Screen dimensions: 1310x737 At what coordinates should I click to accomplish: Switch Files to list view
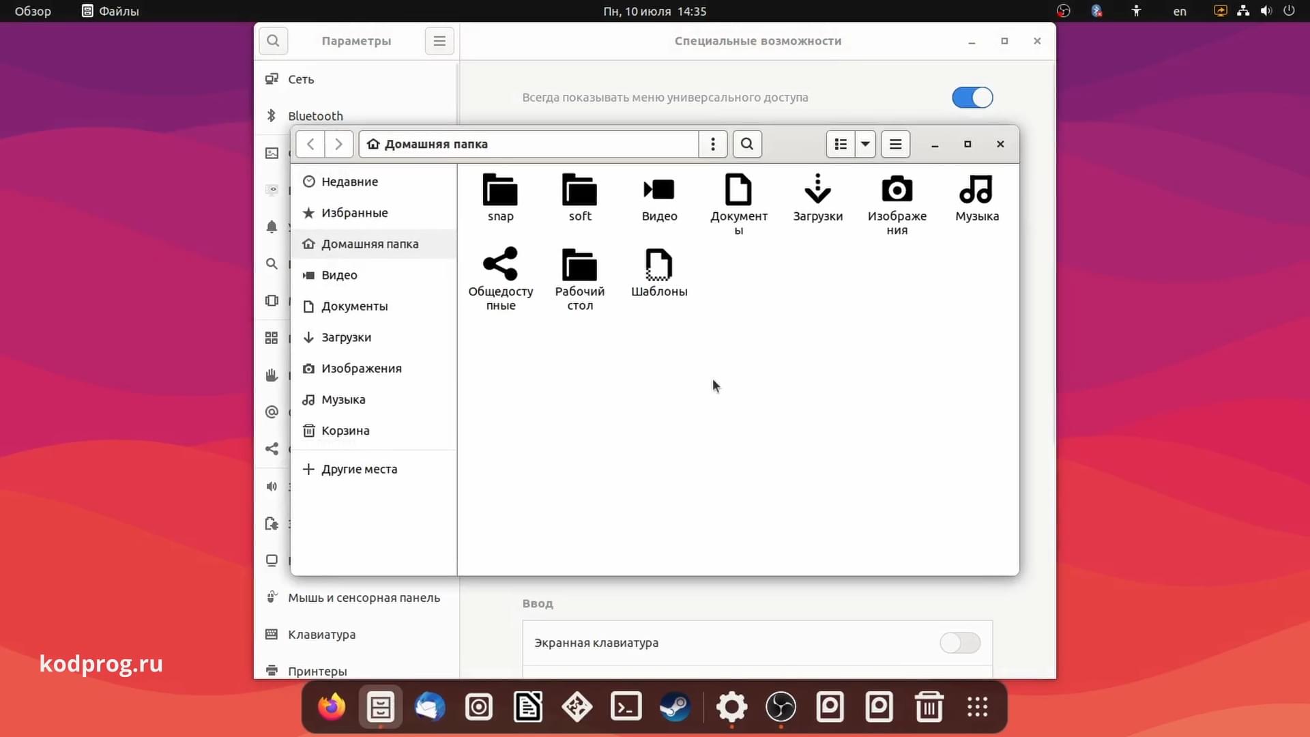(x=841, y=144)
